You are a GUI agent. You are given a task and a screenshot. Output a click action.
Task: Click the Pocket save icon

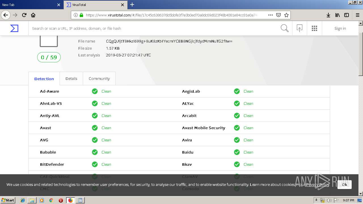coord(278,15)
